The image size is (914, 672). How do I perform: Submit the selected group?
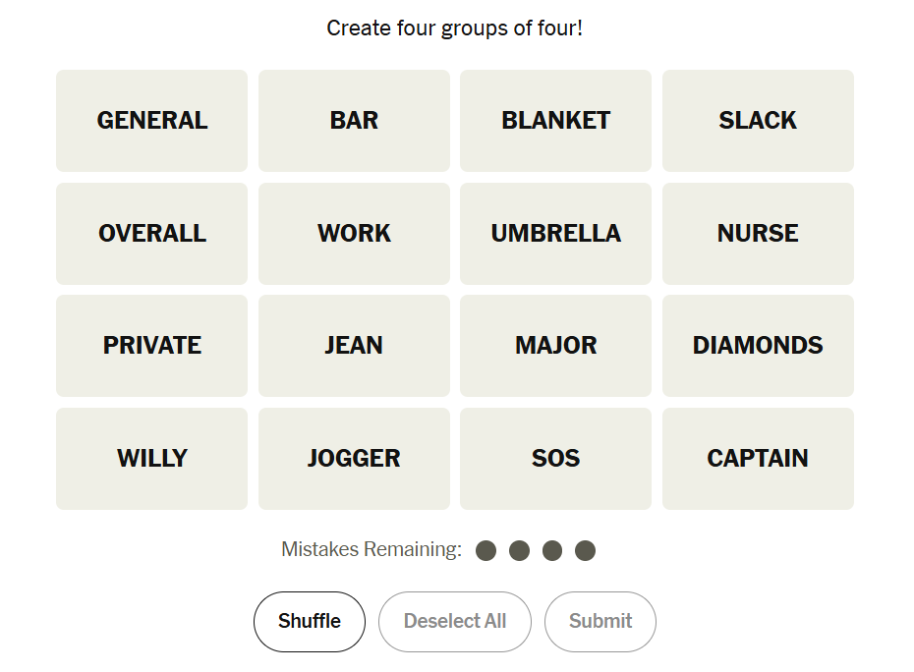pyautogui.click(x=600, y=622)
